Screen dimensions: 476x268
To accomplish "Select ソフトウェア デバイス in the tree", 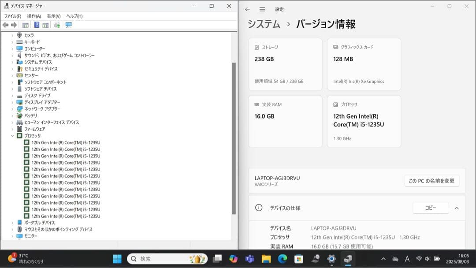I will pyautogui.click(x=41, y=89).
